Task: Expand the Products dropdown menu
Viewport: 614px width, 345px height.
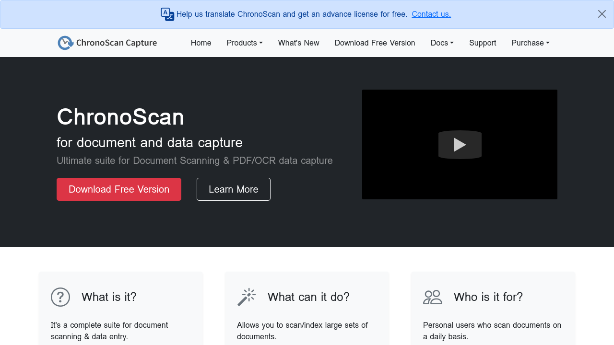Action: (x=244, y=43)
